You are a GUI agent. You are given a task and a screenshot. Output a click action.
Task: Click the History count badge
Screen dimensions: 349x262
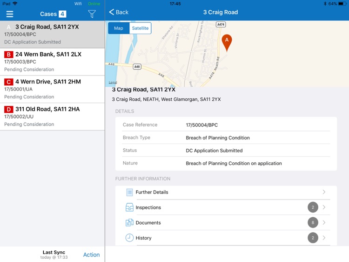pos(313,238)
